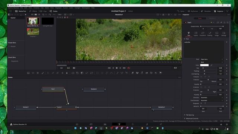238x134 pixels.
Task: Toggle the Nodes panel button
Action: pyautogui.click(x=54, y=11)
